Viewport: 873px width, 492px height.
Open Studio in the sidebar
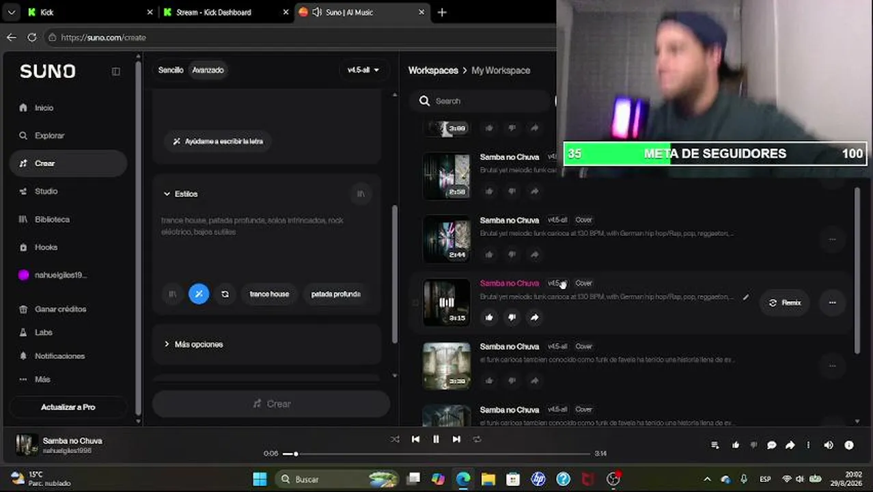(x=46, y=191)
